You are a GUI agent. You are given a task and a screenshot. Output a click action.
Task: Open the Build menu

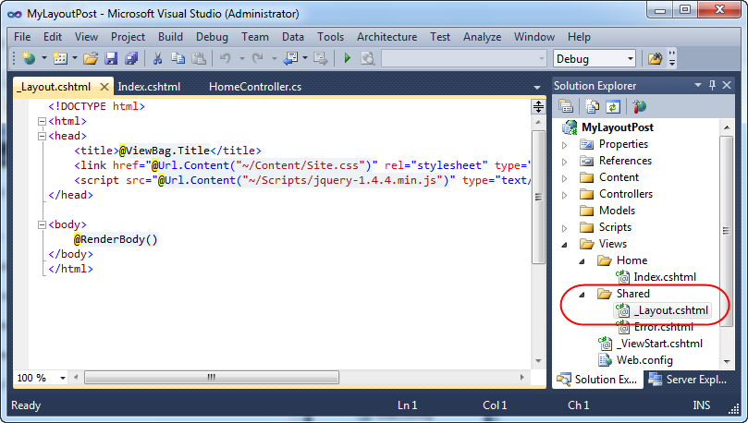point(170,37)
